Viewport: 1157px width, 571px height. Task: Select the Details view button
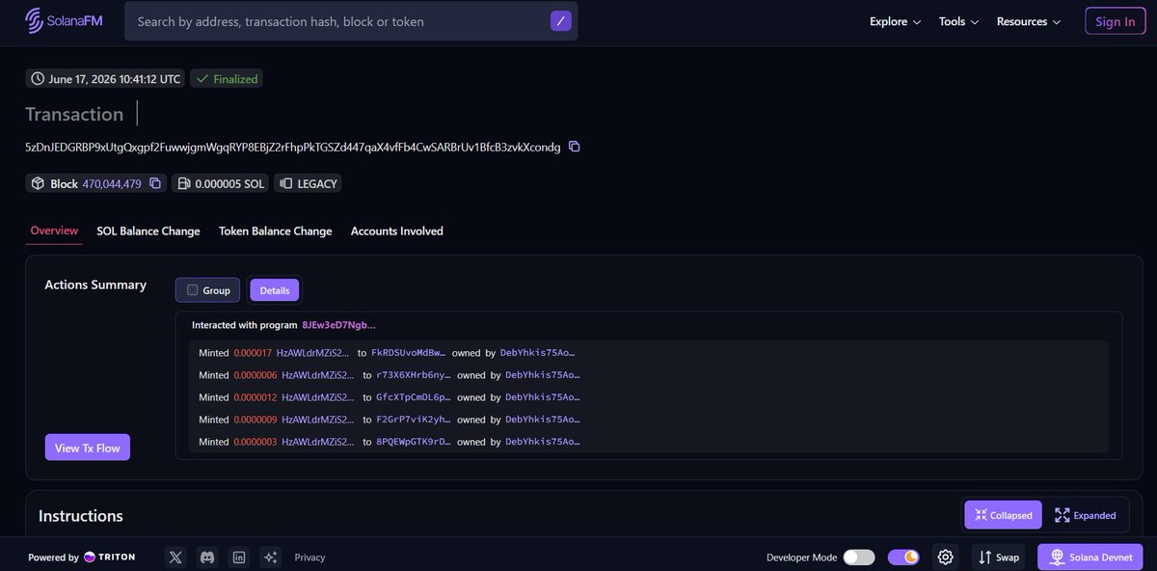275,289
